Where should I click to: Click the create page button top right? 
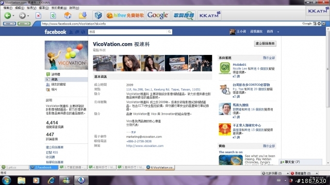click(265, 44)
